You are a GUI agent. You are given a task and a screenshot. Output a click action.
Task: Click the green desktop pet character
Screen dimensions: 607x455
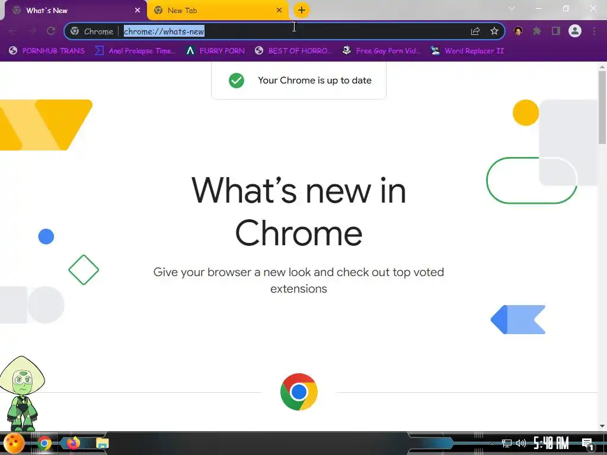point(23,393)
